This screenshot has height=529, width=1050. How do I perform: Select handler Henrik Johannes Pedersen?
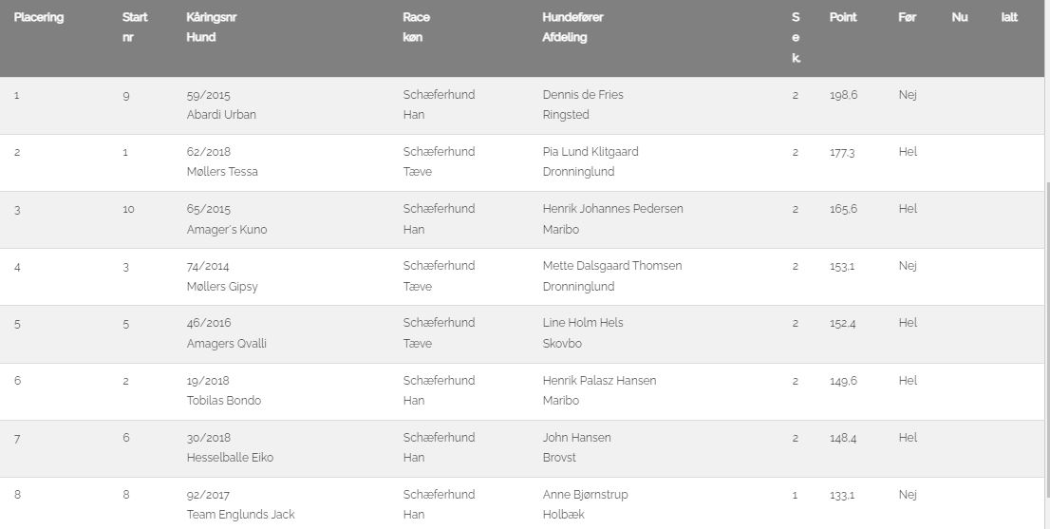[x=612, y=209]
